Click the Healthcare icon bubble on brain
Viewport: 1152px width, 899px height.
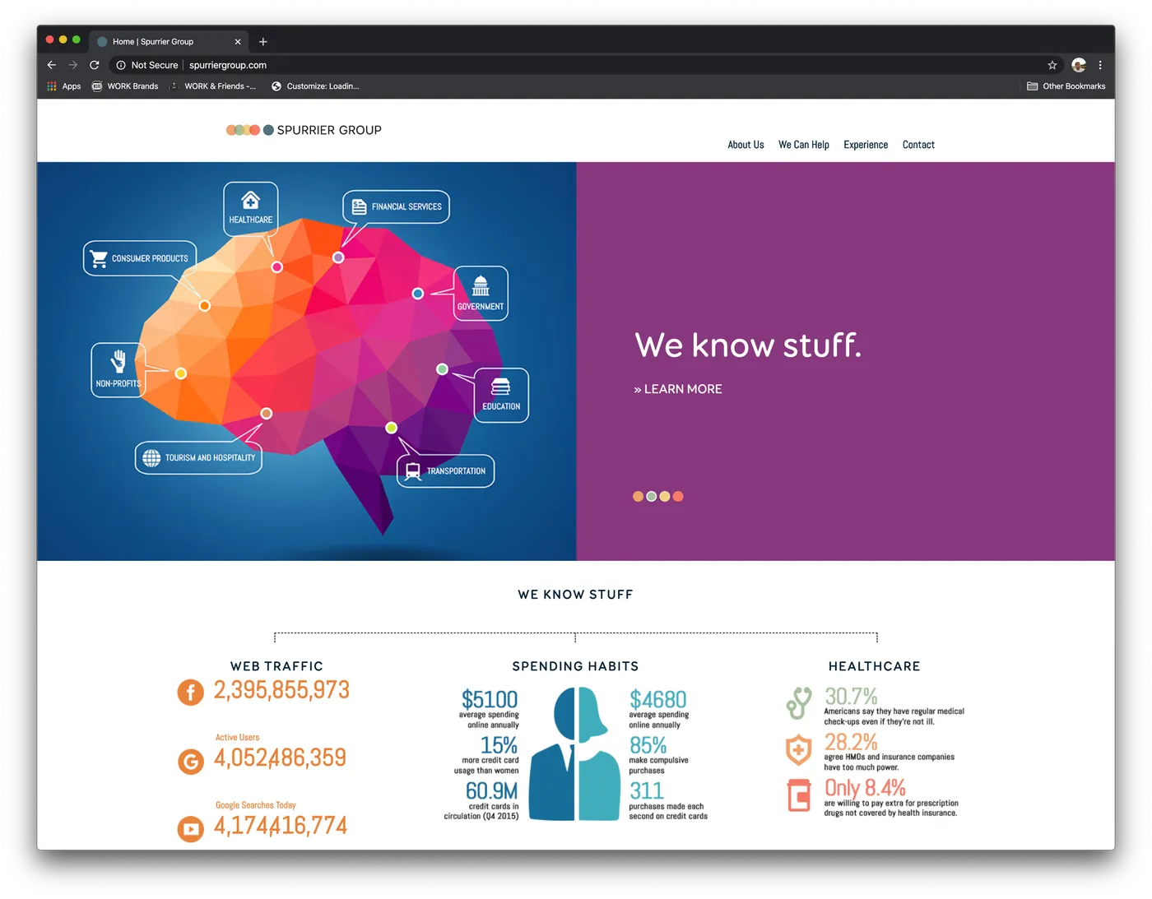(x=251, y=208)
